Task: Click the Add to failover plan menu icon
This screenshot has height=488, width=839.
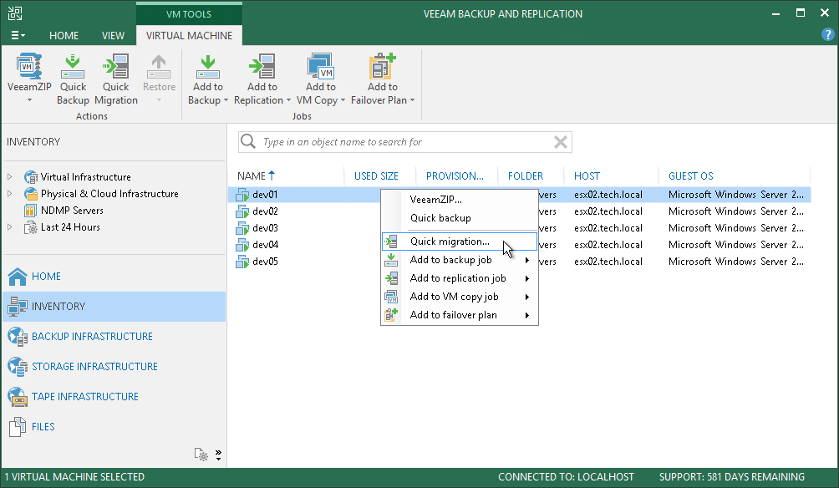Action: tap(391, 315)
